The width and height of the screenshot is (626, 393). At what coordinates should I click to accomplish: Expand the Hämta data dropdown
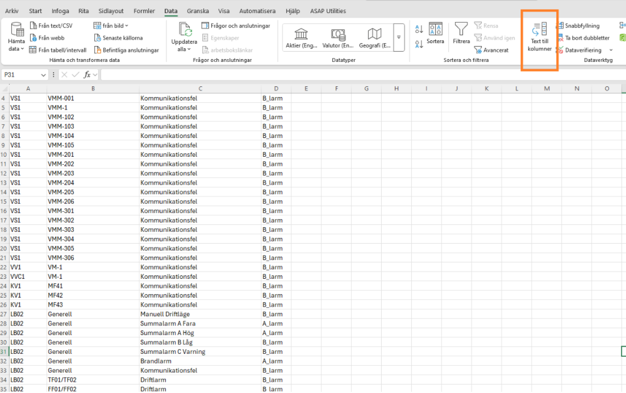(16, 49)
